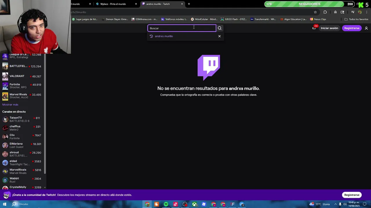Open taskbar clock 10:40 p. m.
This screenshot has width=371, height=208.
(x=354, y=204)
